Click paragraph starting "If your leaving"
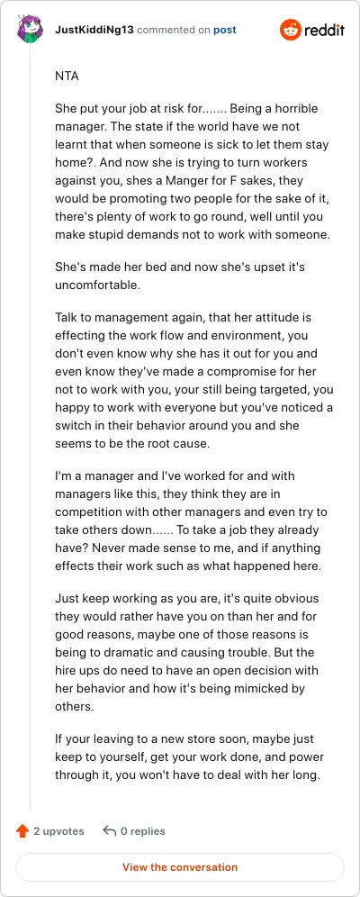Viewport: 360px width, 897px height. pos(189,757)
